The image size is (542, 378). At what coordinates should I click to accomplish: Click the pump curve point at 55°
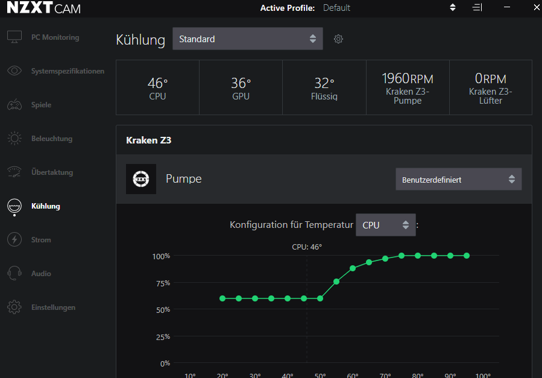coord(336,282)
